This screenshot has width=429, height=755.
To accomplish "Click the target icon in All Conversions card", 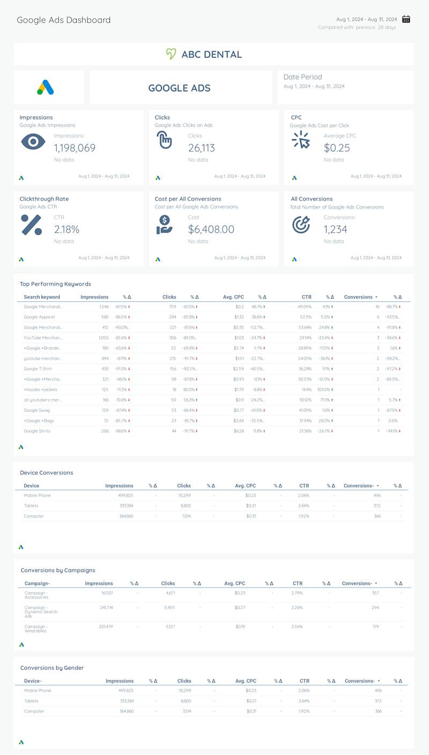I will pyautogui.click(x=301, y=225).
